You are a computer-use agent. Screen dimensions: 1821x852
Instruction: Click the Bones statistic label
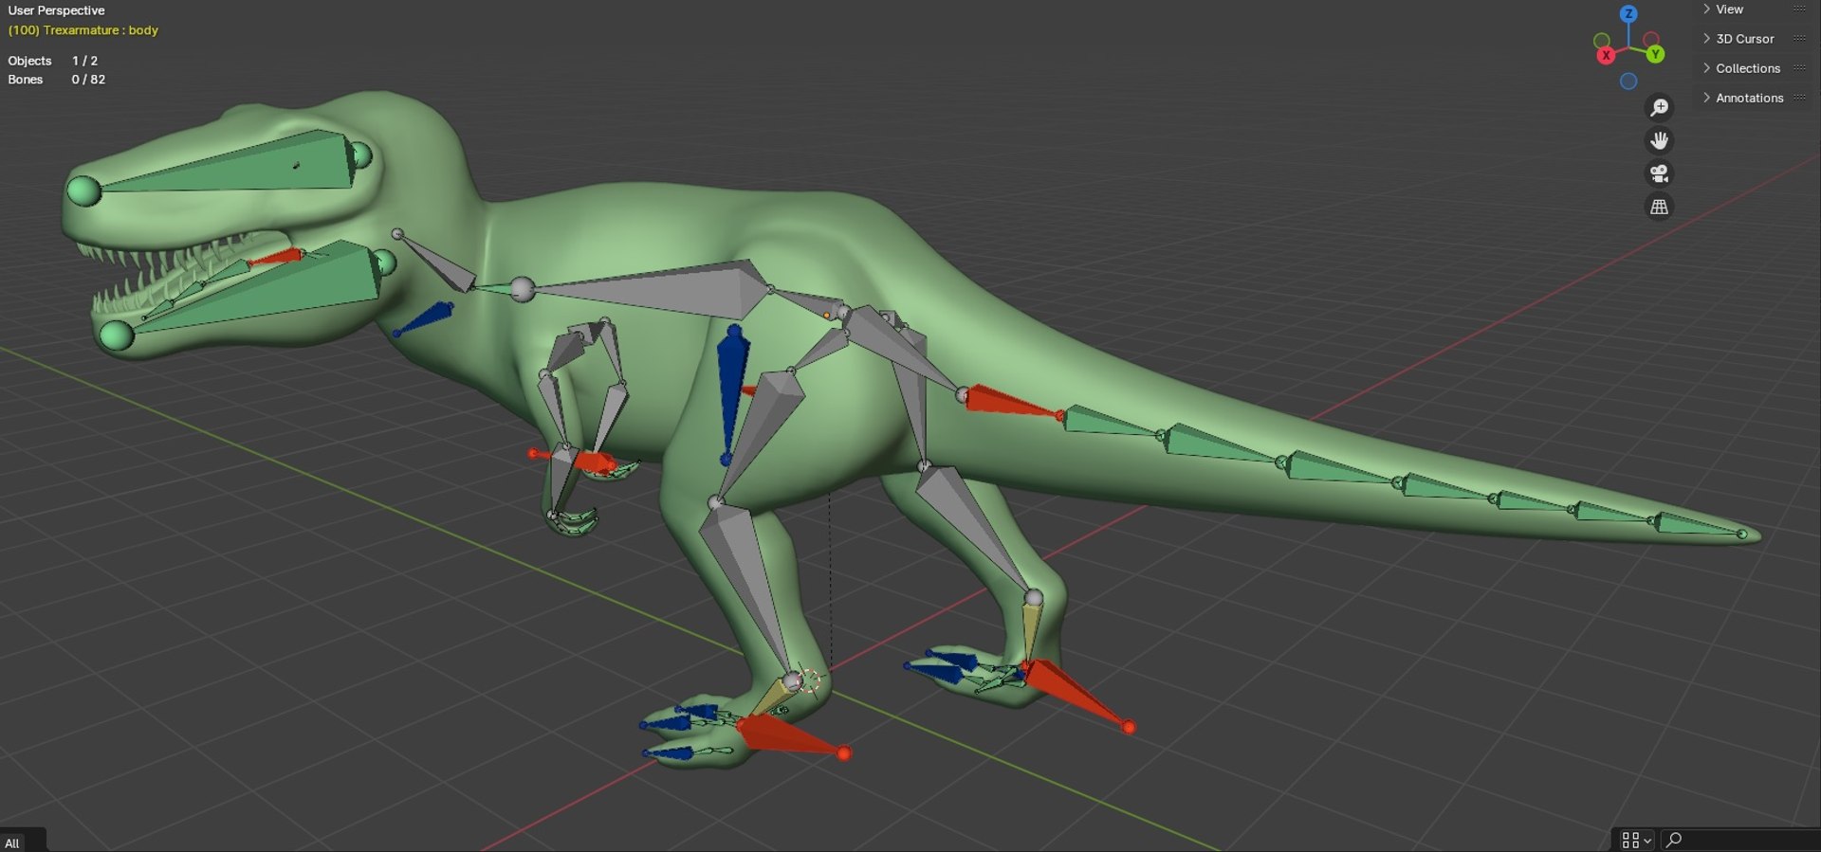(x=26, y=80)
